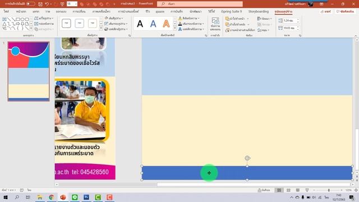Click the Save icon in Quick Access Toolbar
This screenshot has width=359, height=202.
(x=40, y=4)
